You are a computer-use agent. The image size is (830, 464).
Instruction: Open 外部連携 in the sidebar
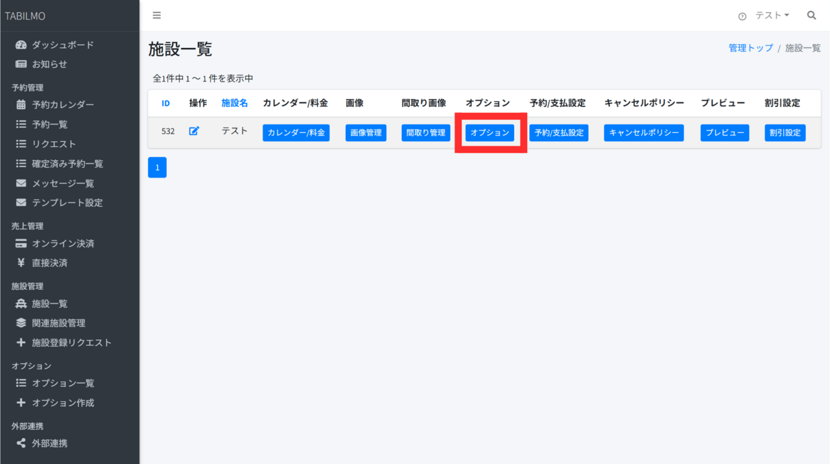tap(49, 443)
